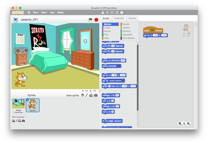Viewport: 208px width, 144px height.
Task: Zoom in the scripts area
Action: [188, 124]
